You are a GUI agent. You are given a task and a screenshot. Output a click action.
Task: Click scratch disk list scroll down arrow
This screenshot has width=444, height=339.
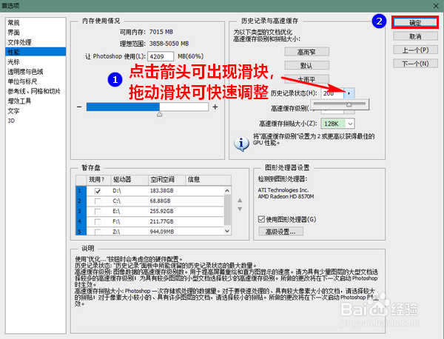(227, 231)
